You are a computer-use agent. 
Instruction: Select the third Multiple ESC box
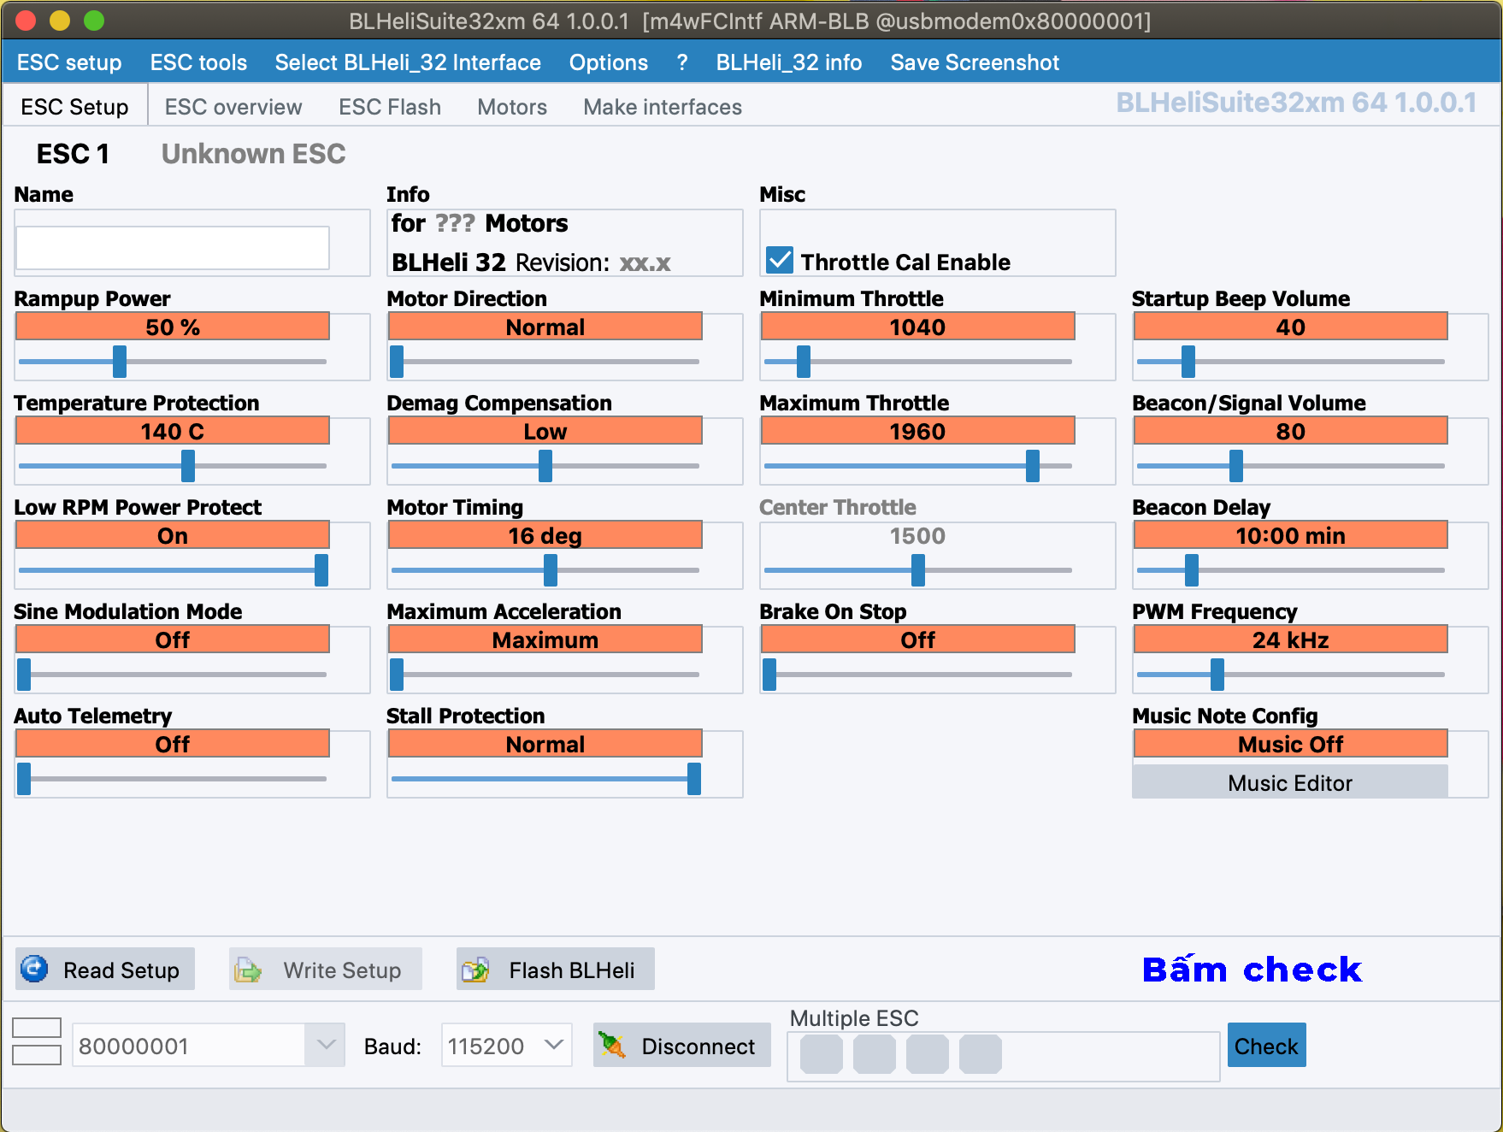point(928,1053)
